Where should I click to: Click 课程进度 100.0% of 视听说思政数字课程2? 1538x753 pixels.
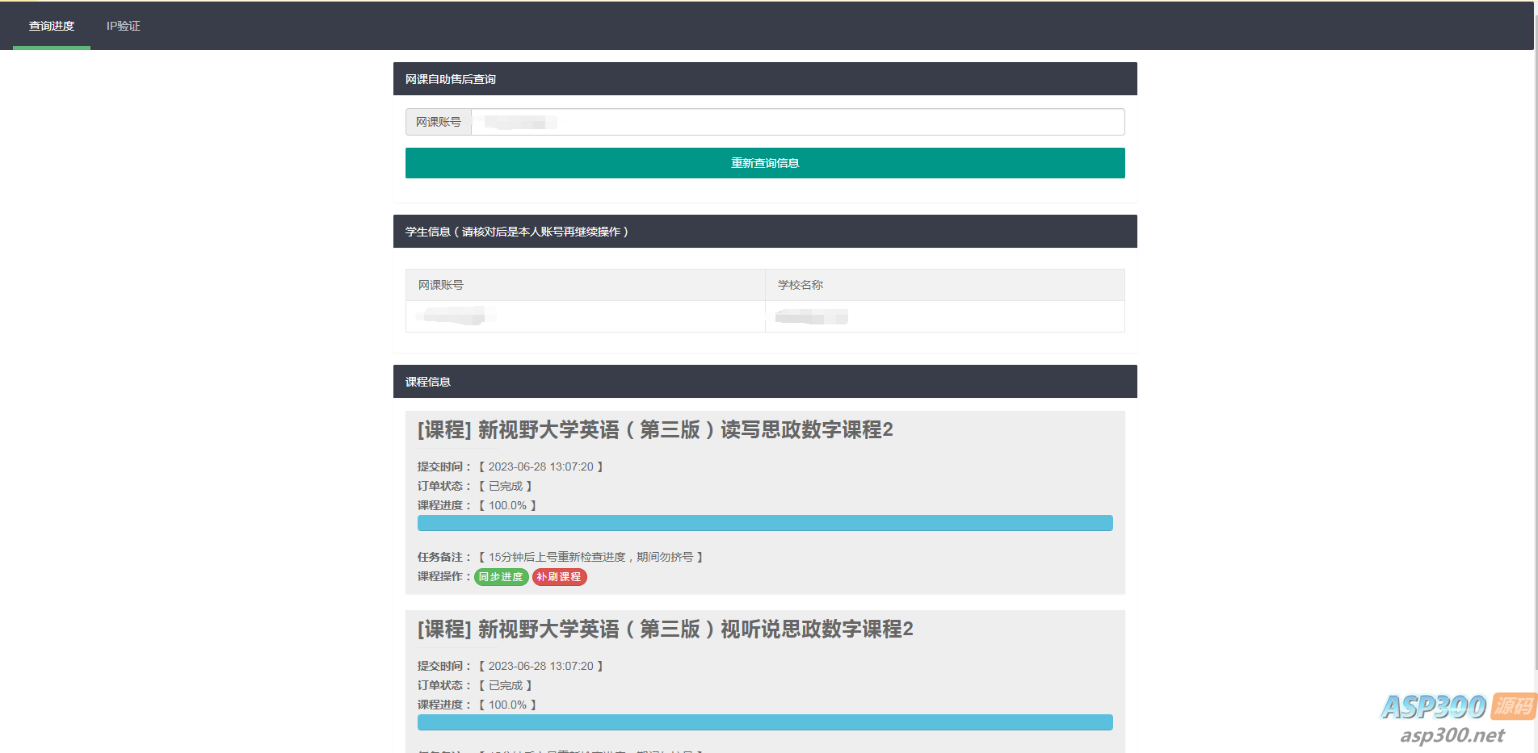tap(477, 705)
